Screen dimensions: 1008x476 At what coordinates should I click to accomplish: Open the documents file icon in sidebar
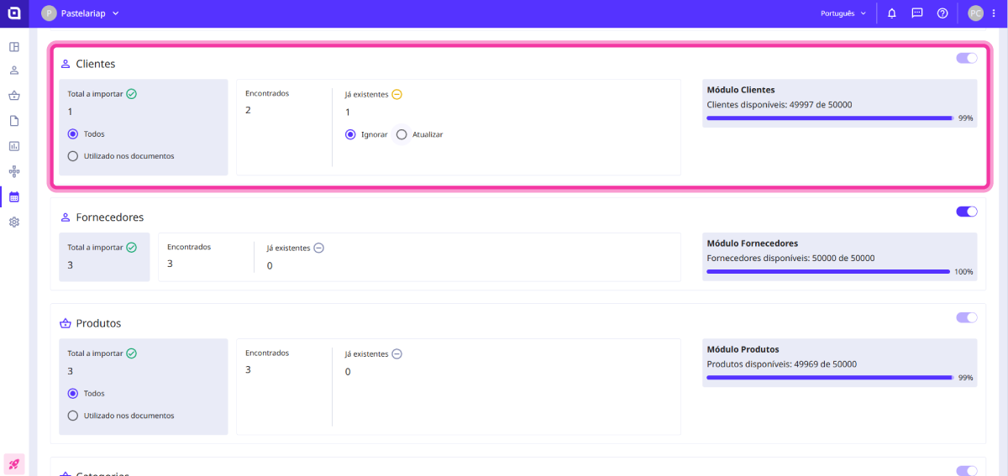pyautogui.click(x=14, y=121)
